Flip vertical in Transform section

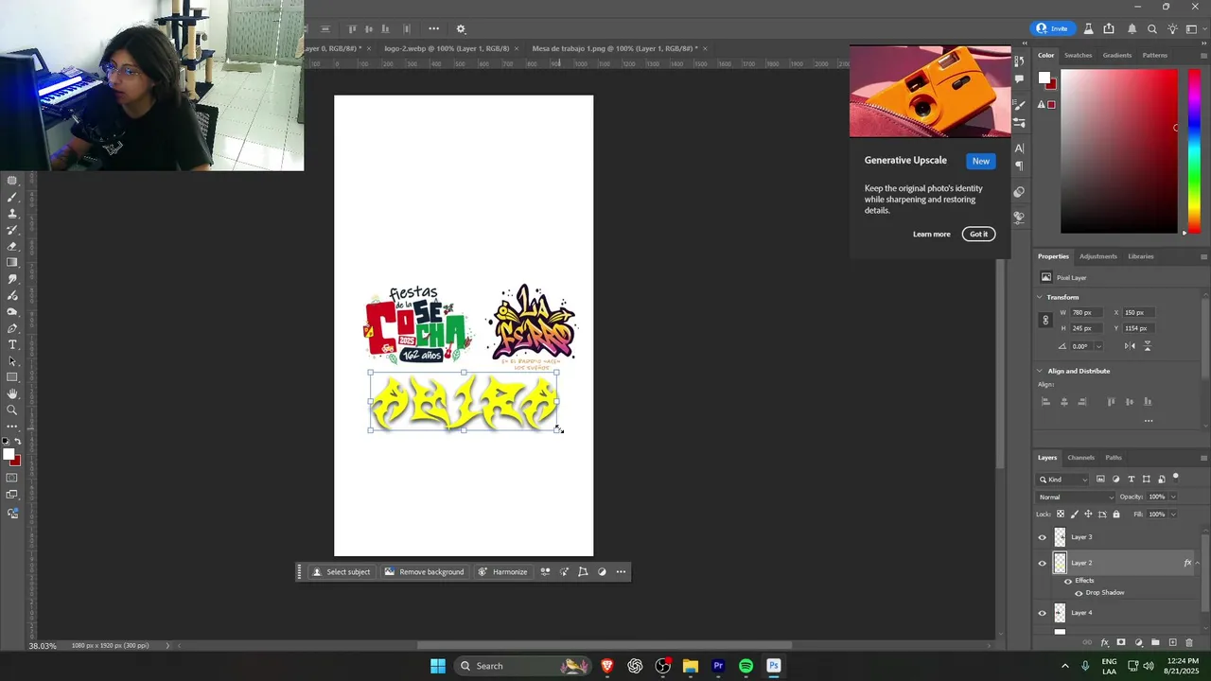click(x=1148, y=346)
